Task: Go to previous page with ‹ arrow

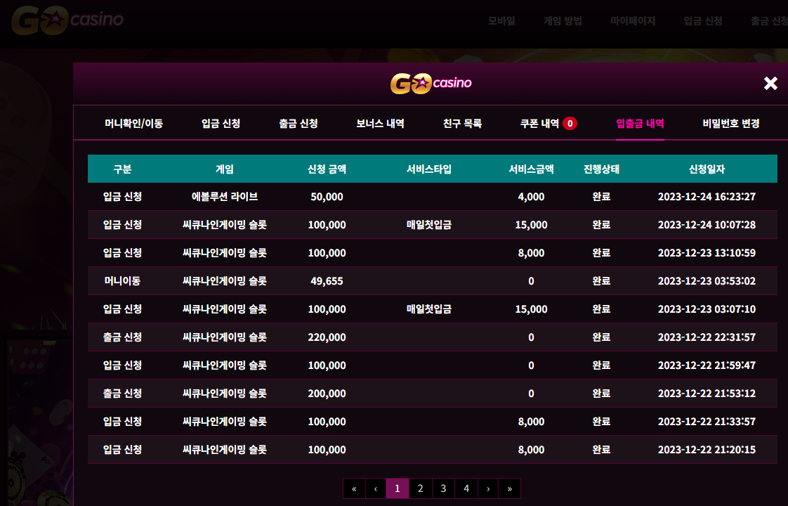Action: pyautogui.click(x=376, y=488)
